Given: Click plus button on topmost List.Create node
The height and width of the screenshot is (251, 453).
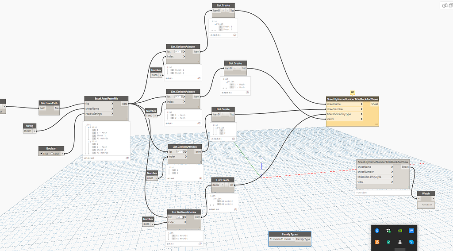Looking at the screenshot, I should click(x=223, y=11).
